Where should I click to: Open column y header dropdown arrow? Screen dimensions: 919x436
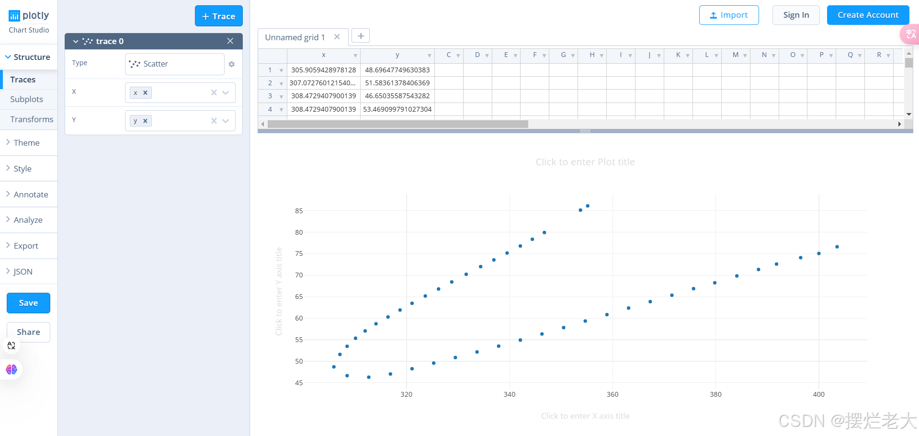(x=429, y=56)
